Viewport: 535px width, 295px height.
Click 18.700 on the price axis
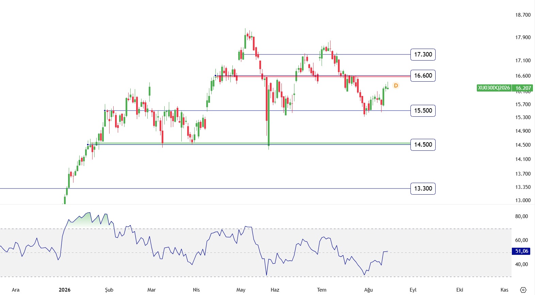[x=523, y=15]
